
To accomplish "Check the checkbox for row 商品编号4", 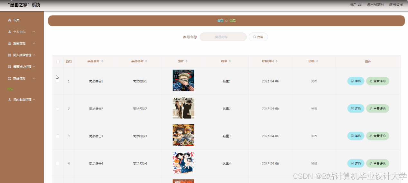I will 58,163.
